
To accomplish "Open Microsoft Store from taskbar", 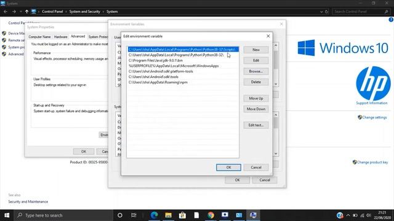I will 182,215.
